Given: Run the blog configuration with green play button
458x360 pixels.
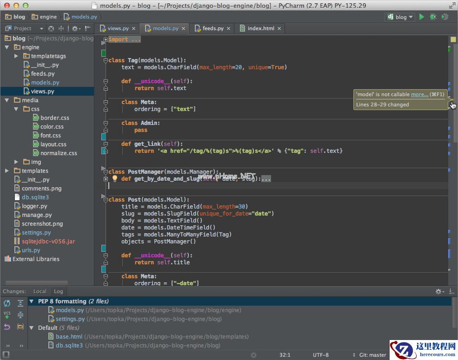Looking at the screenshot, I should click(421, 17).
